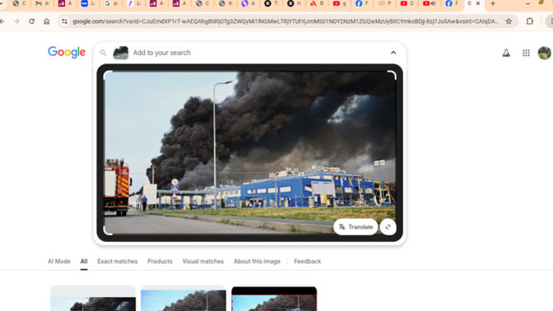Open the first result thumbnail
Viewport: 553px width, 311px height.
click(x=93, y=299)
